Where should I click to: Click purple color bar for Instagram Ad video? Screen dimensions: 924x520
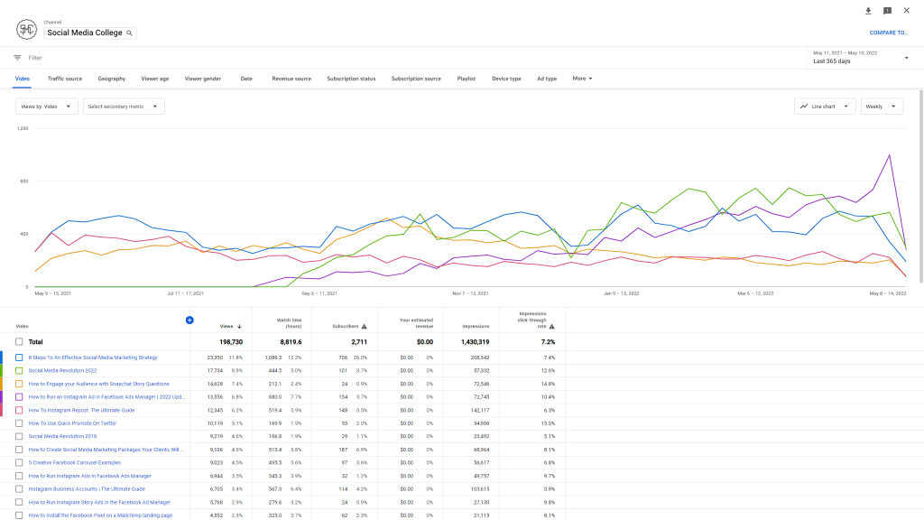2,396
